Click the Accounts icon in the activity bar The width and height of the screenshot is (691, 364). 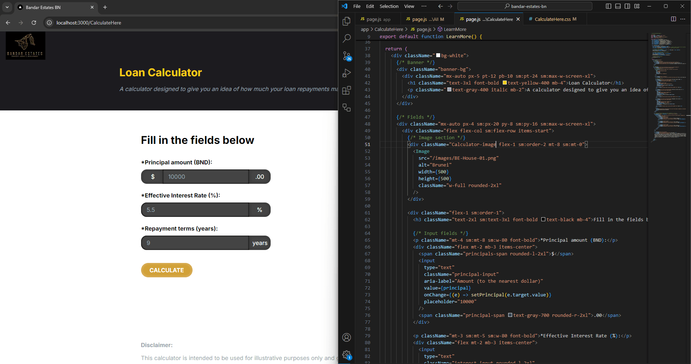(347, 337)
